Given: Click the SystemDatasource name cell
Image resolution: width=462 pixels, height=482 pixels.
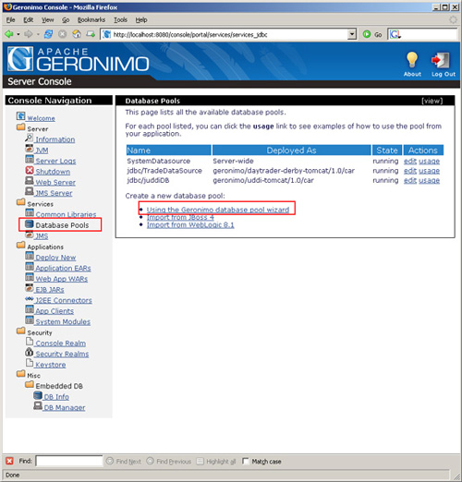Looking at the screenshot, I should (x=159, y=161).
